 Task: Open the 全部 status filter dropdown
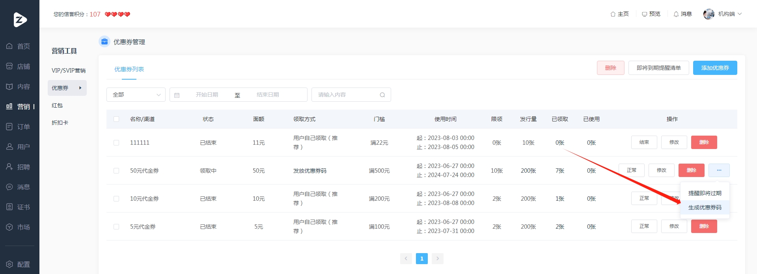[x=136, y=95]
